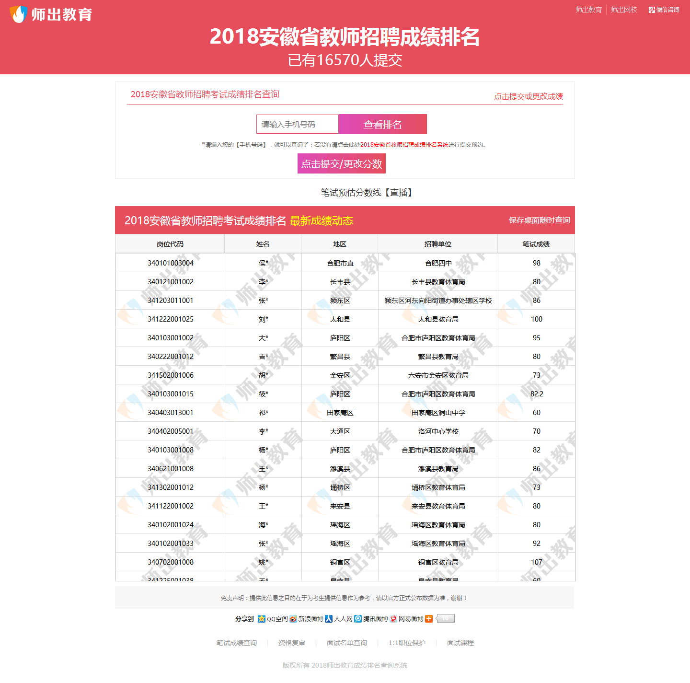
Task: Open 笔试预估分数线【直播】 link
Action: coord(367,193)
